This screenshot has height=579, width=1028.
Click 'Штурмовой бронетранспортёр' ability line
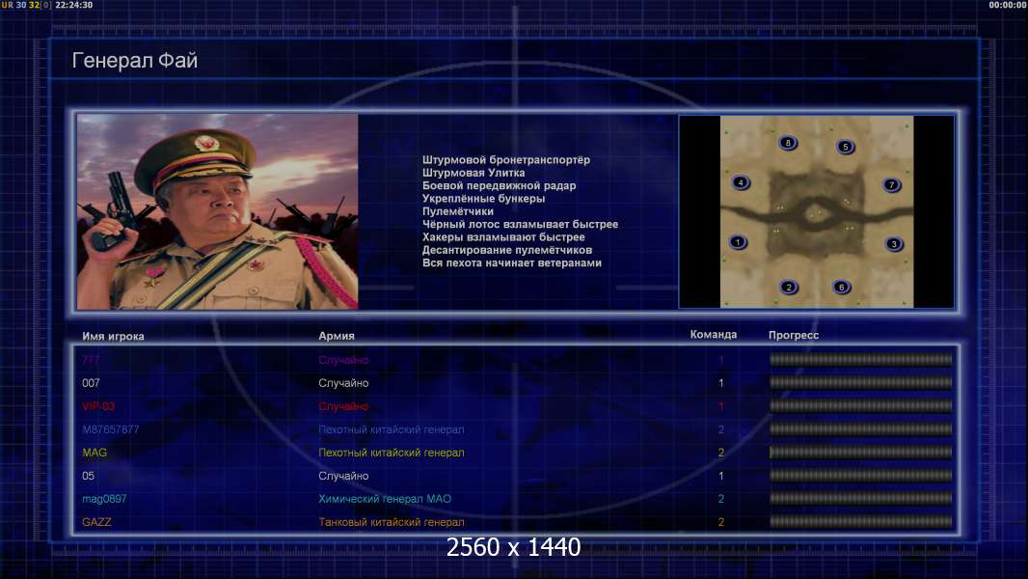[506, 160]
